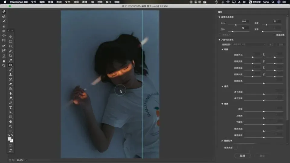Select the Liquify Hand tool

pyautogui.click(x=4, y=61)
